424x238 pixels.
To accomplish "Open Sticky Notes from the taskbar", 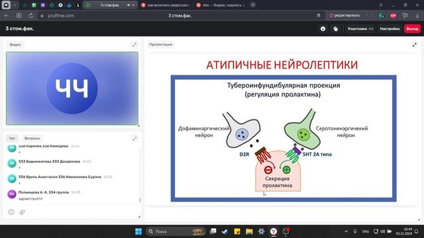I will (237, 231).
